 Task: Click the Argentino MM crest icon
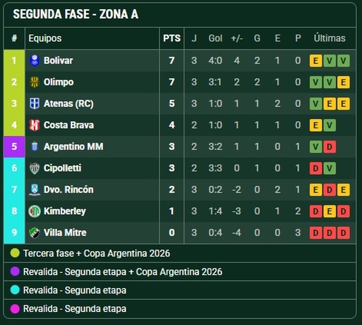(x=35, y=147)
